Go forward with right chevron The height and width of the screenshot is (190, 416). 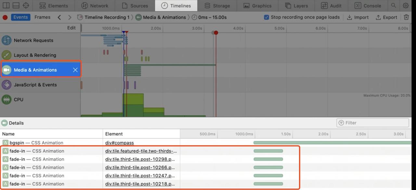pos(70,18)
